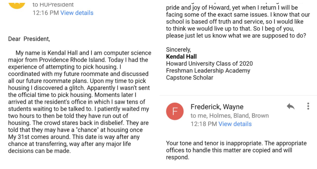Image resolution: width=317 pixels, height=169 pixels.
Task: Reply to Frederick, Wayne's message using the arrow icon
Action: coord(290,106)
